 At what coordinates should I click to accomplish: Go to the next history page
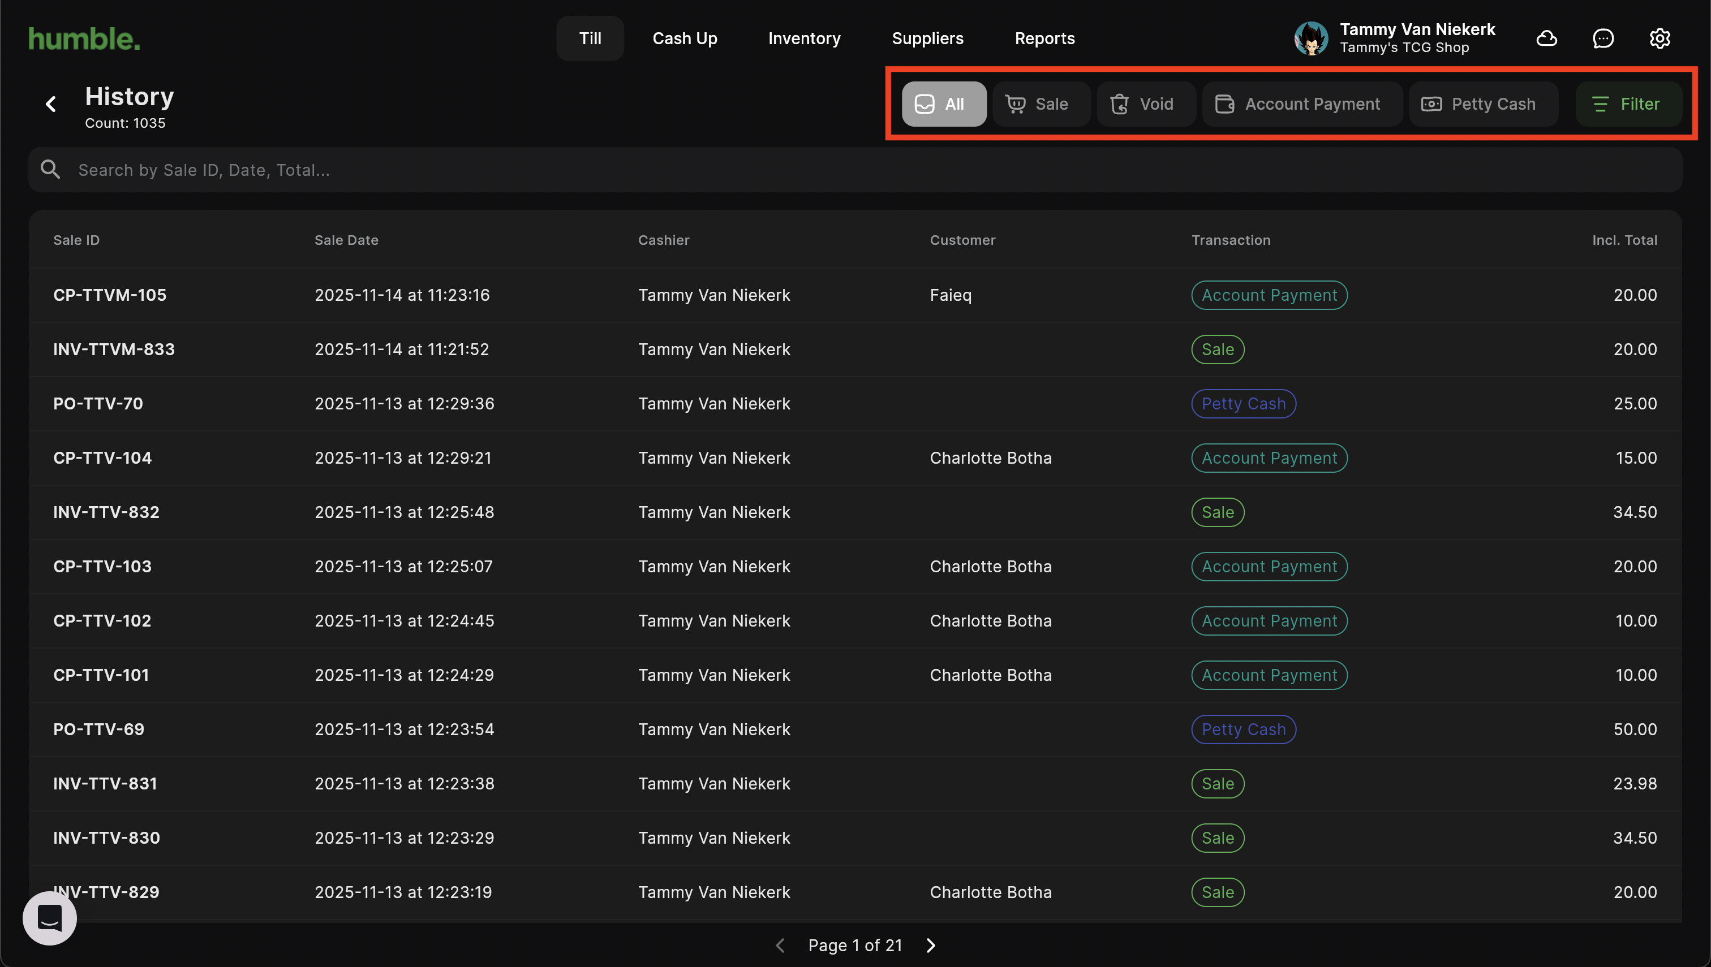coord(931,945)
